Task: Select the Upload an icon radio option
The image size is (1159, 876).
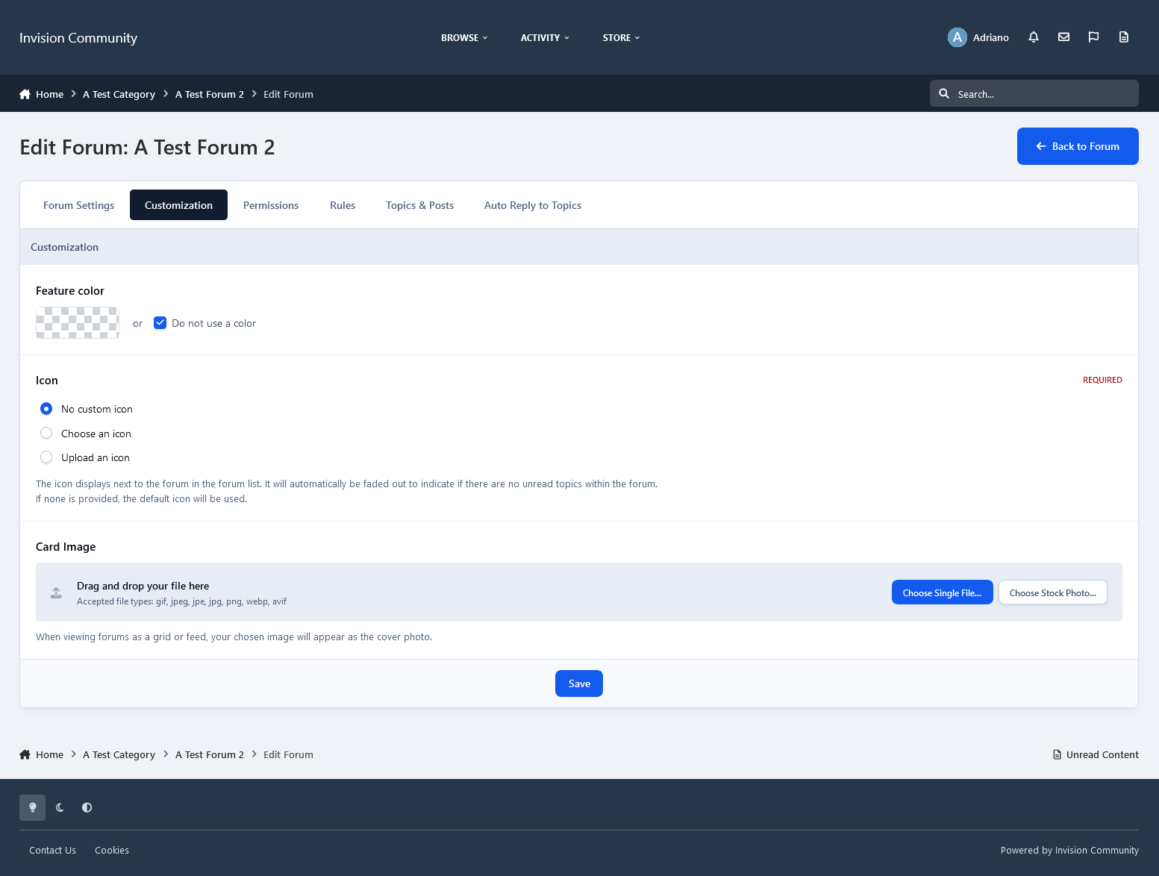Action: coord(46,457)
